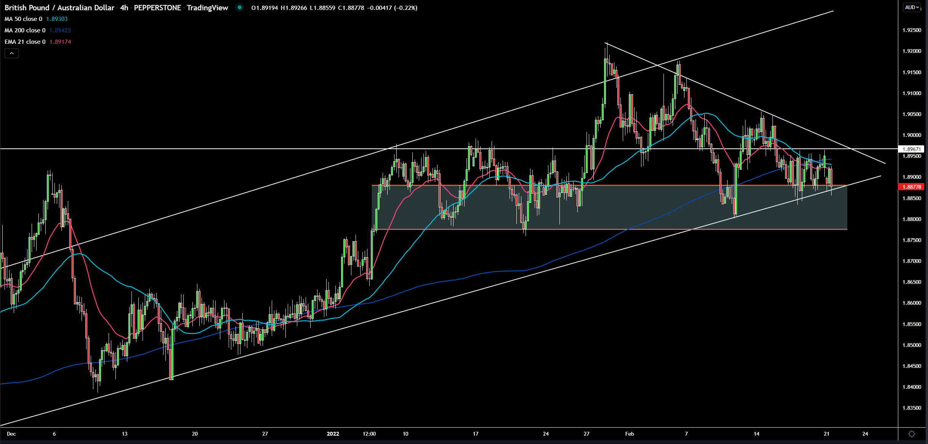Click the green market status dot
The image size is (928, 444).
[239, 7]
